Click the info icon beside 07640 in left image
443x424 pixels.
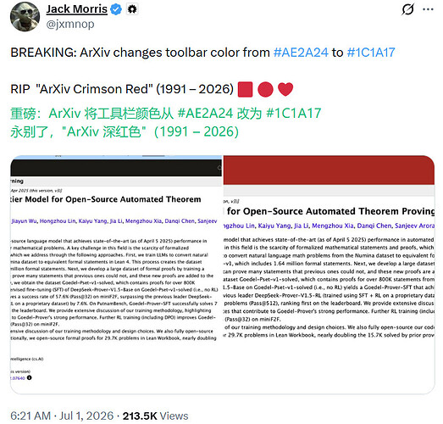point(30,377)
